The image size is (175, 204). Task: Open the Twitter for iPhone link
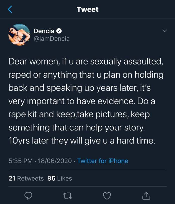(x=103, y=161)
